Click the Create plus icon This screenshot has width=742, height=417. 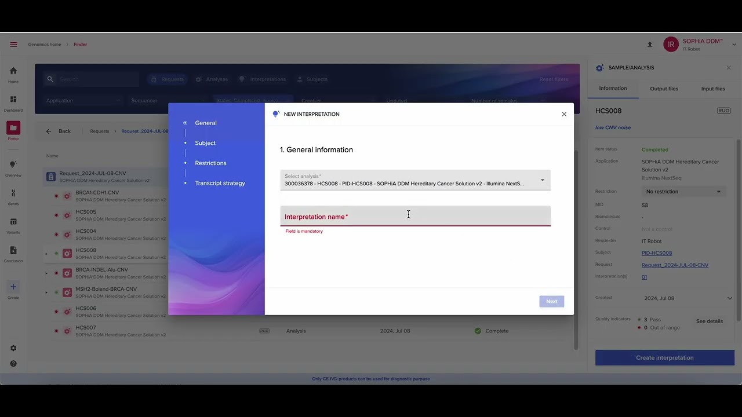13,287
